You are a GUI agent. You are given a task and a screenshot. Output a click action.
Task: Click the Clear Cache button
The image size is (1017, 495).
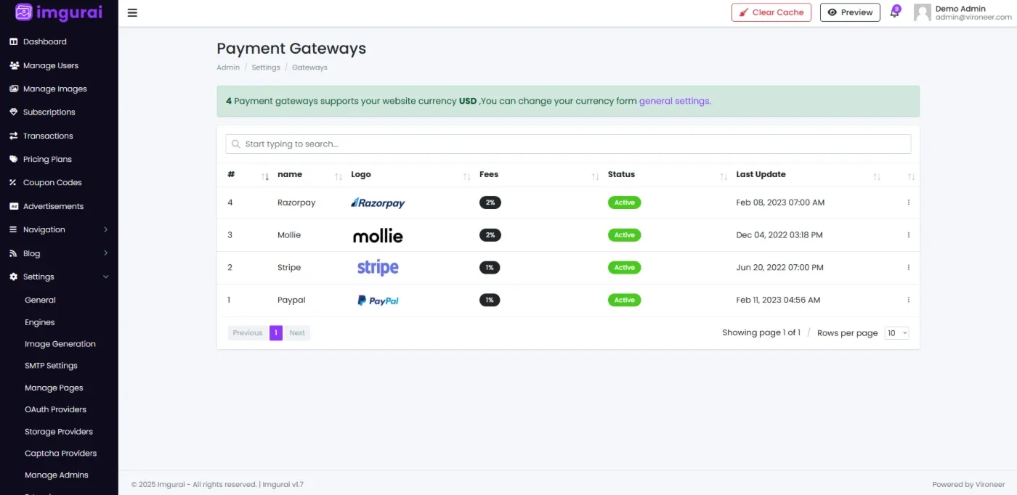pos(771,12)
